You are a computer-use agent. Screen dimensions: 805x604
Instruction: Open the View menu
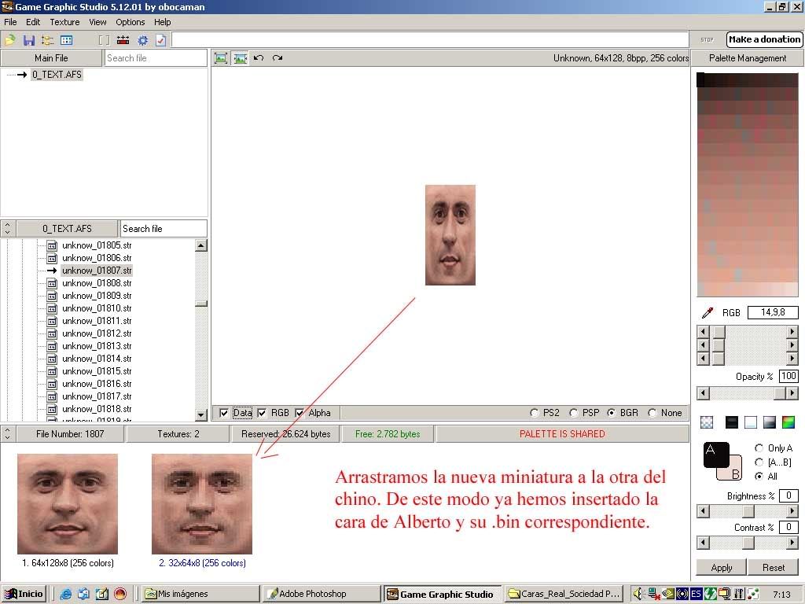(97, 22)
